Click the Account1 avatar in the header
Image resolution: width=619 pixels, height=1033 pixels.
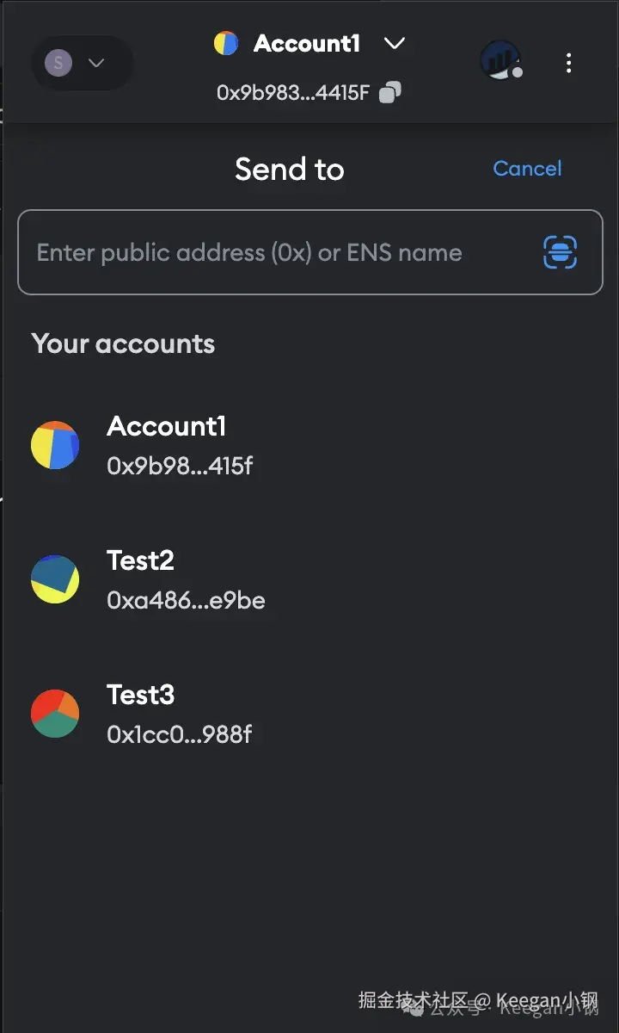pos(226,44)
